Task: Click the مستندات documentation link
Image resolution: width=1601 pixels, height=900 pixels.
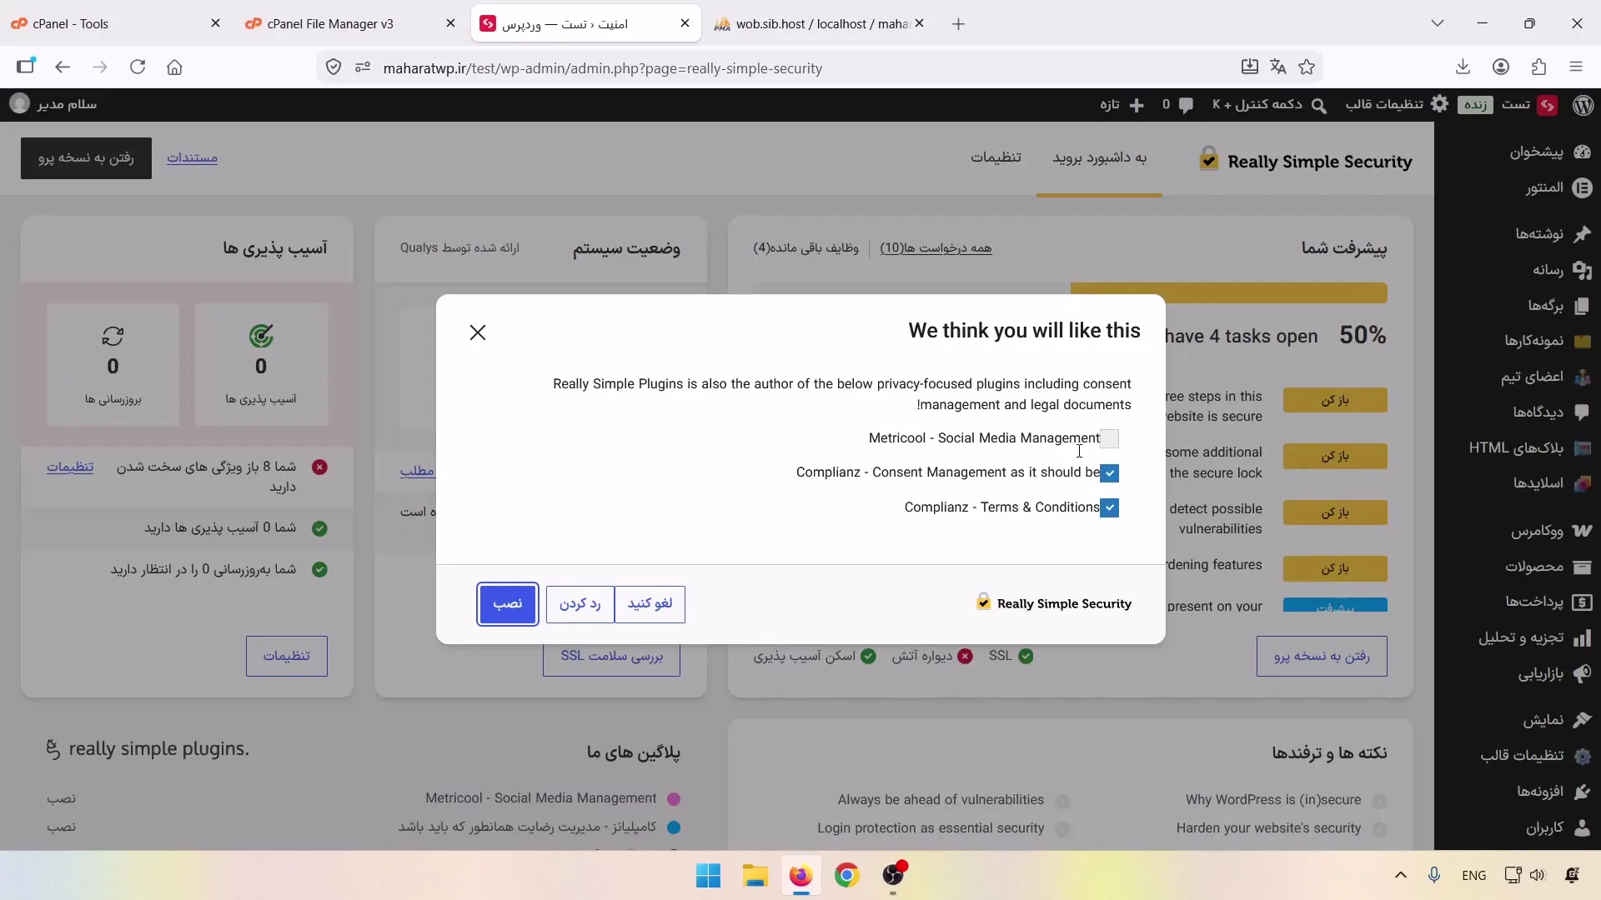Action: pyautogui.click(x=192, y=157)
